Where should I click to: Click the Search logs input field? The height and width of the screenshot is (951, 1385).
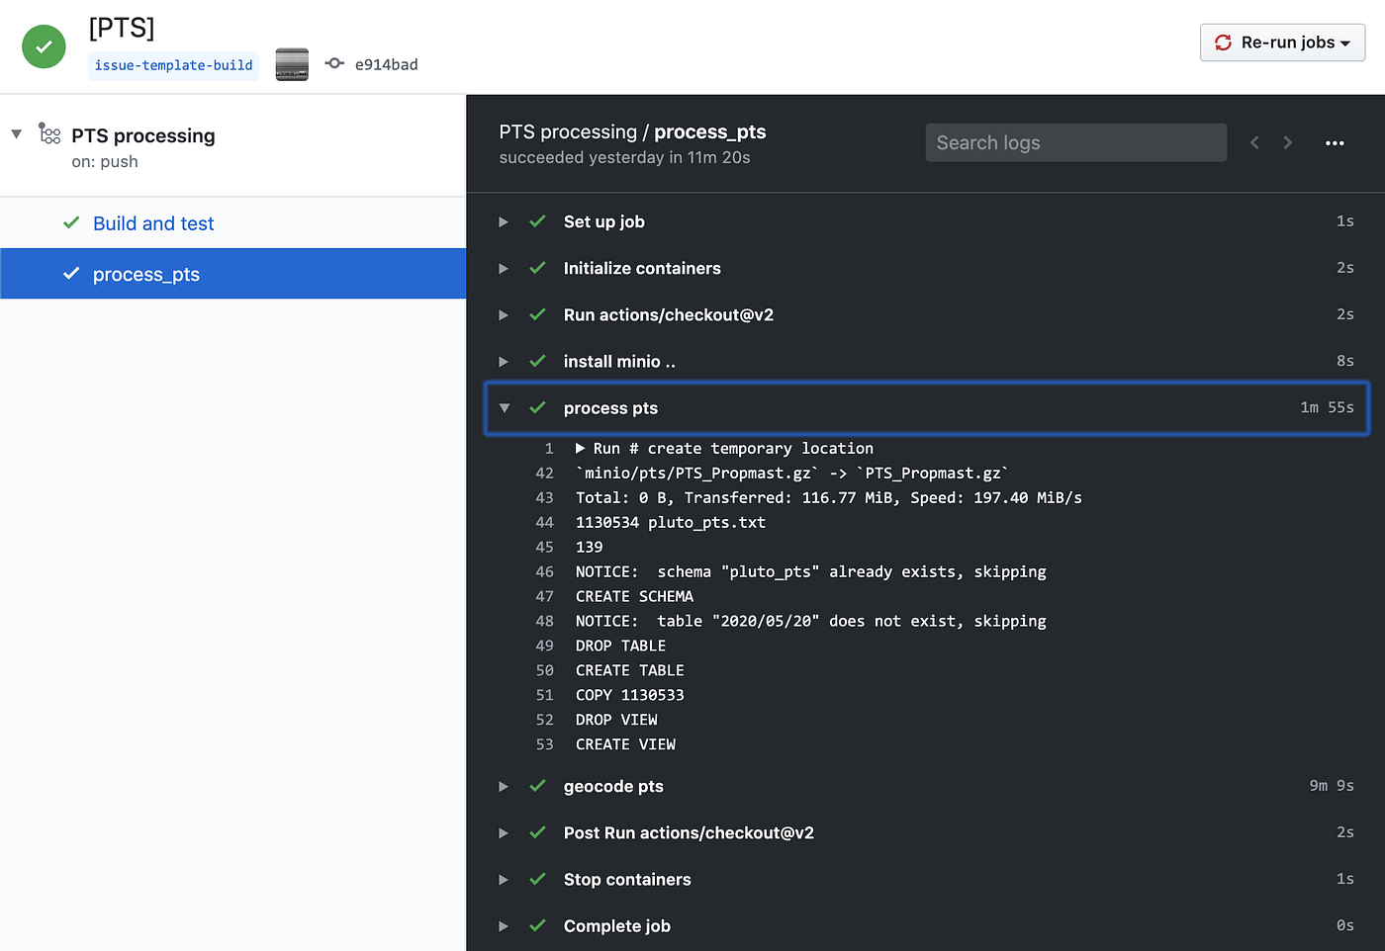[x=1075, y=142]
